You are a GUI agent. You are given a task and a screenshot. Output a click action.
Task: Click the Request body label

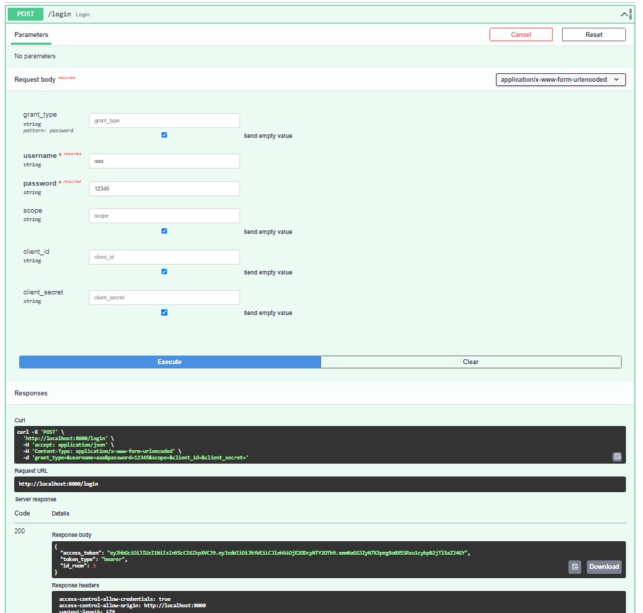(35, 80)
